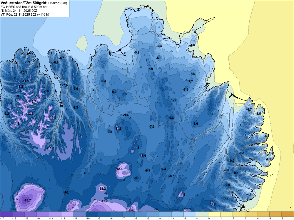Select the initial time line 'IT: Mán. 24. 11. 2025 00Z'
This screenshot has width=294, height=220.
[x=19, y=11]
